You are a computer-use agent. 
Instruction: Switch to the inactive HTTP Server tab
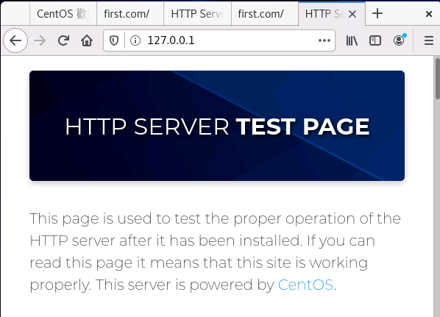click(x=197, y=14)
